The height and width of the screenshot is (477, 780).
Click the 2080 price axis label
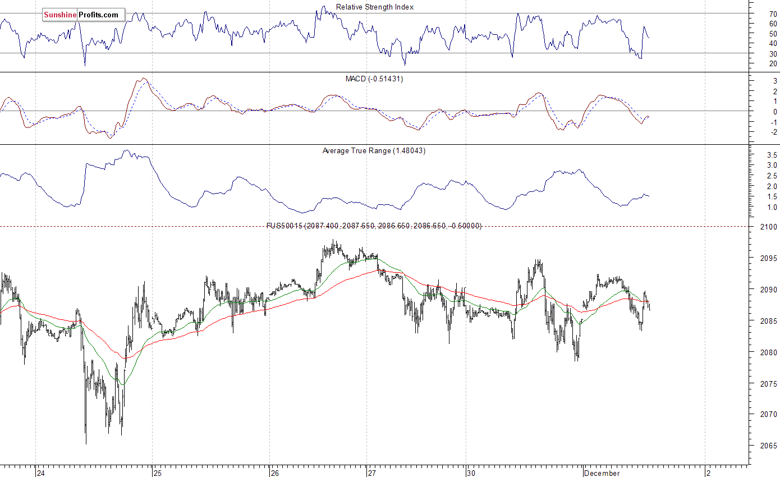point(769,352)
